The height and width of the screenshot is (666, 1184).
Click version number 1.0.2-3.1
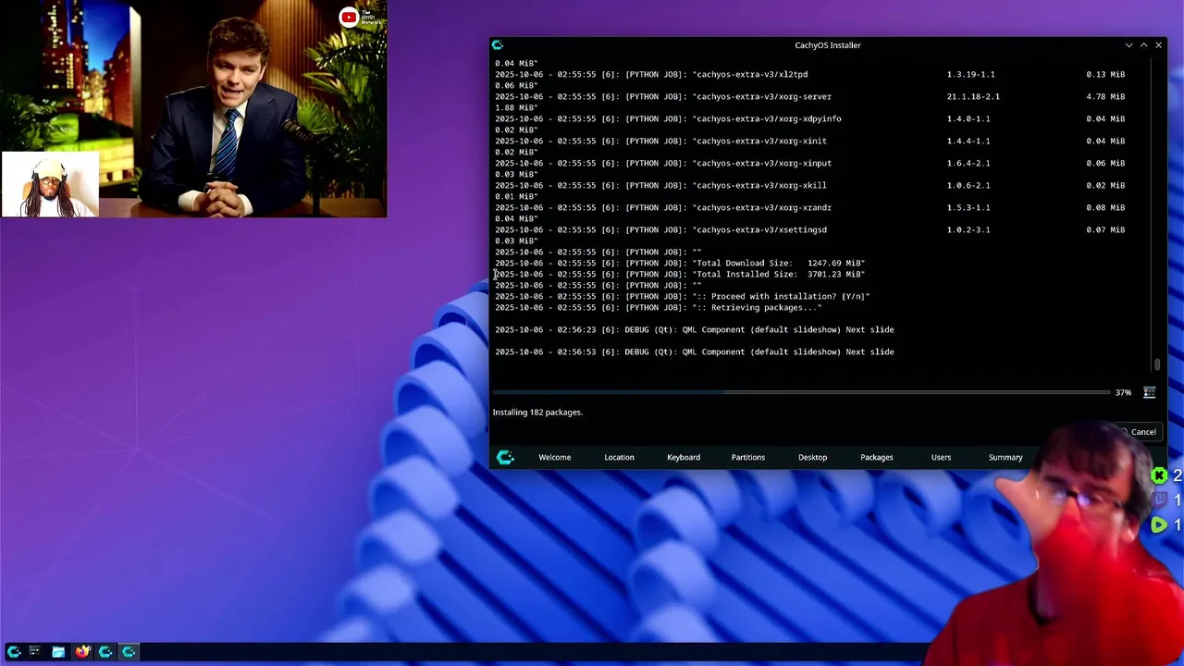coord(968,229)
